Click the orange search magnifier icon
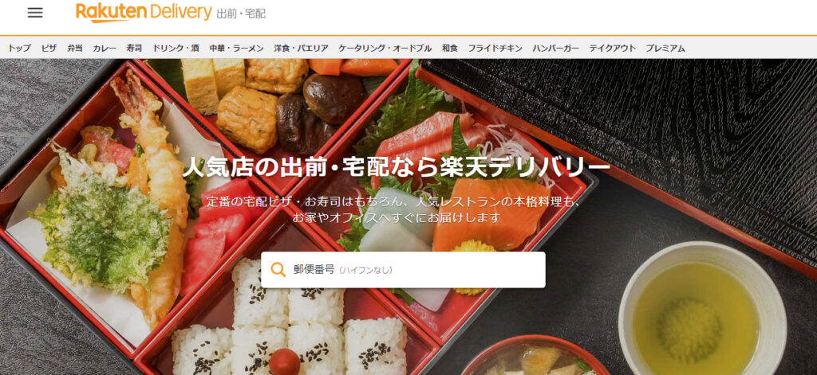The width and height of the screenshot is (817, 375). pyautogui.click(x=278, y=269)
